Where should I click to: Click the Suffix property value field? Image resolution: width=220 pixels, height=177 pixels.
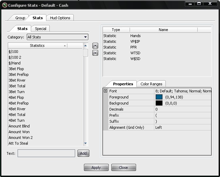(x=183, y=121)
